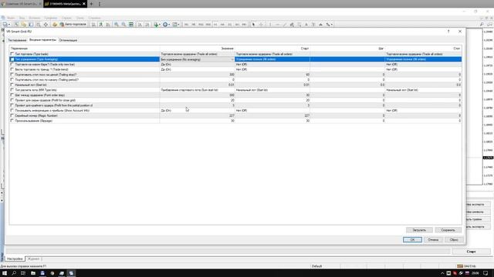Screen dimensions: 494x277
Task: Open the chart periods clock icon
Action: click(x=165, y=25)
